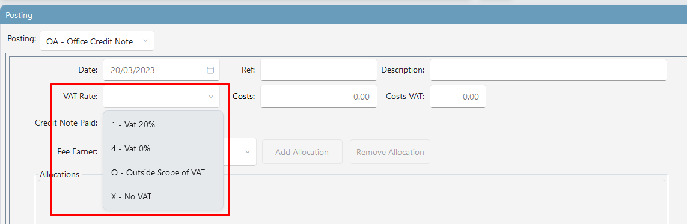Click into the Description text box
Viewport: 687px width, 224px height.
click(548, 70)
